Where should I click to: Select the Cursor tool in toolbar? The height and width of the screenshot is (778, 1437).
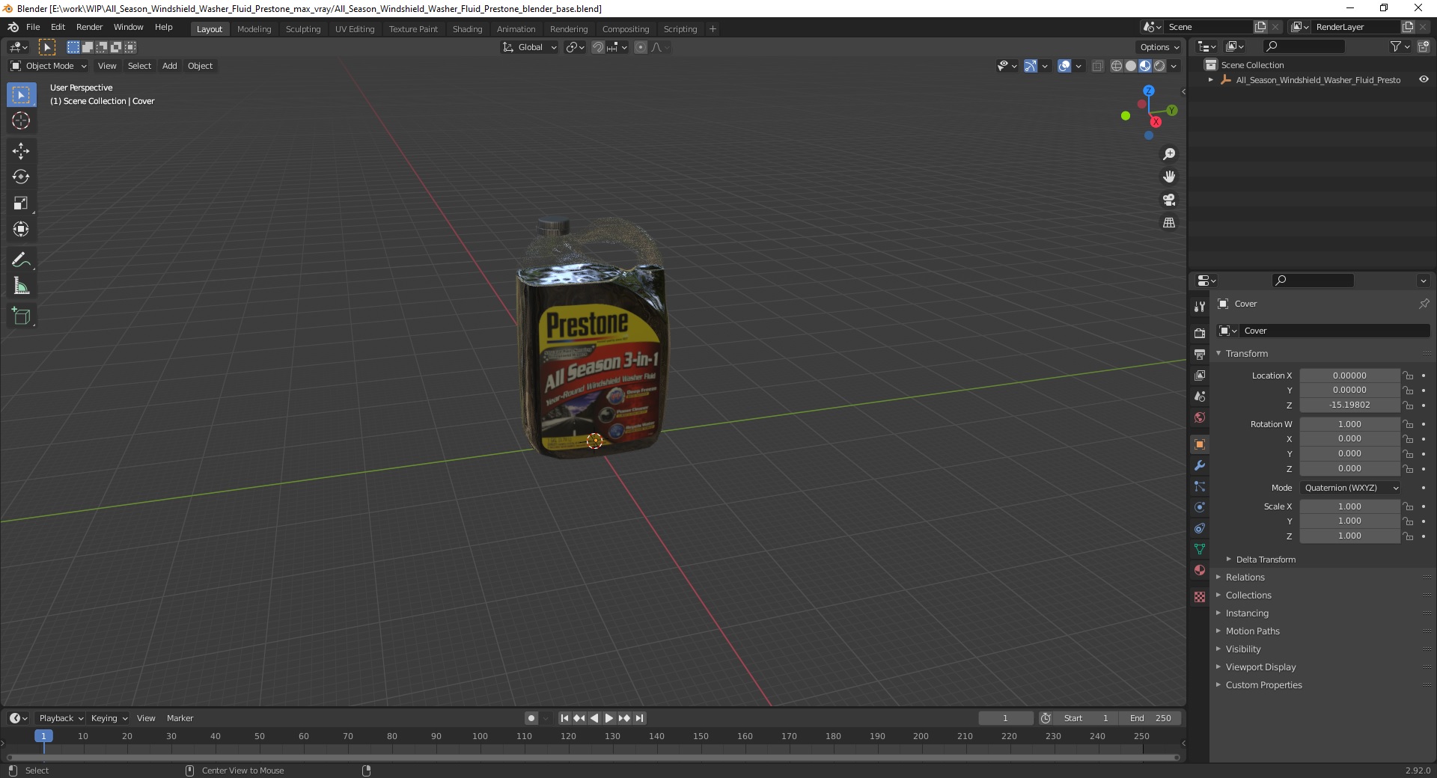[x=21, y=120]
